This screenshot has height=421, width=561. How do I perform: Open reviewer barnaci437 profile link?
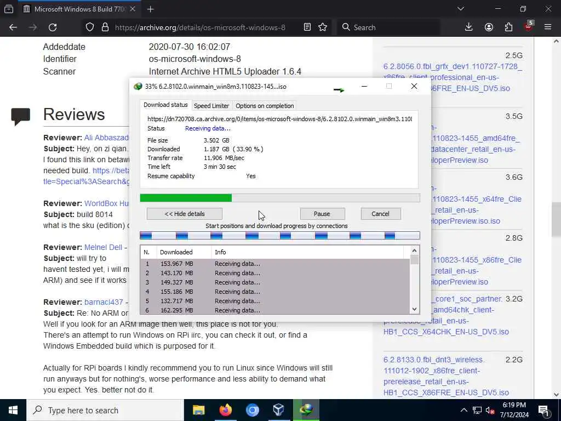[104, 302]
